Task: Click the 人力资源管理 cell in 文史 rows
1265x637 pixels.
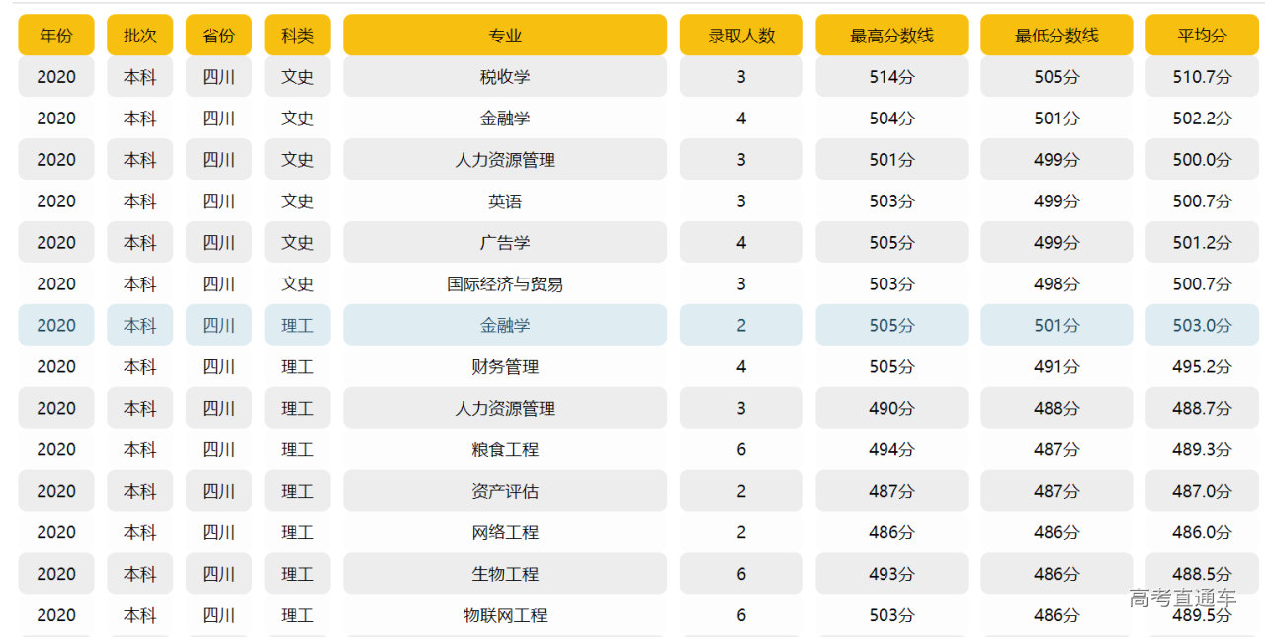Action: (x=505, y=160)
